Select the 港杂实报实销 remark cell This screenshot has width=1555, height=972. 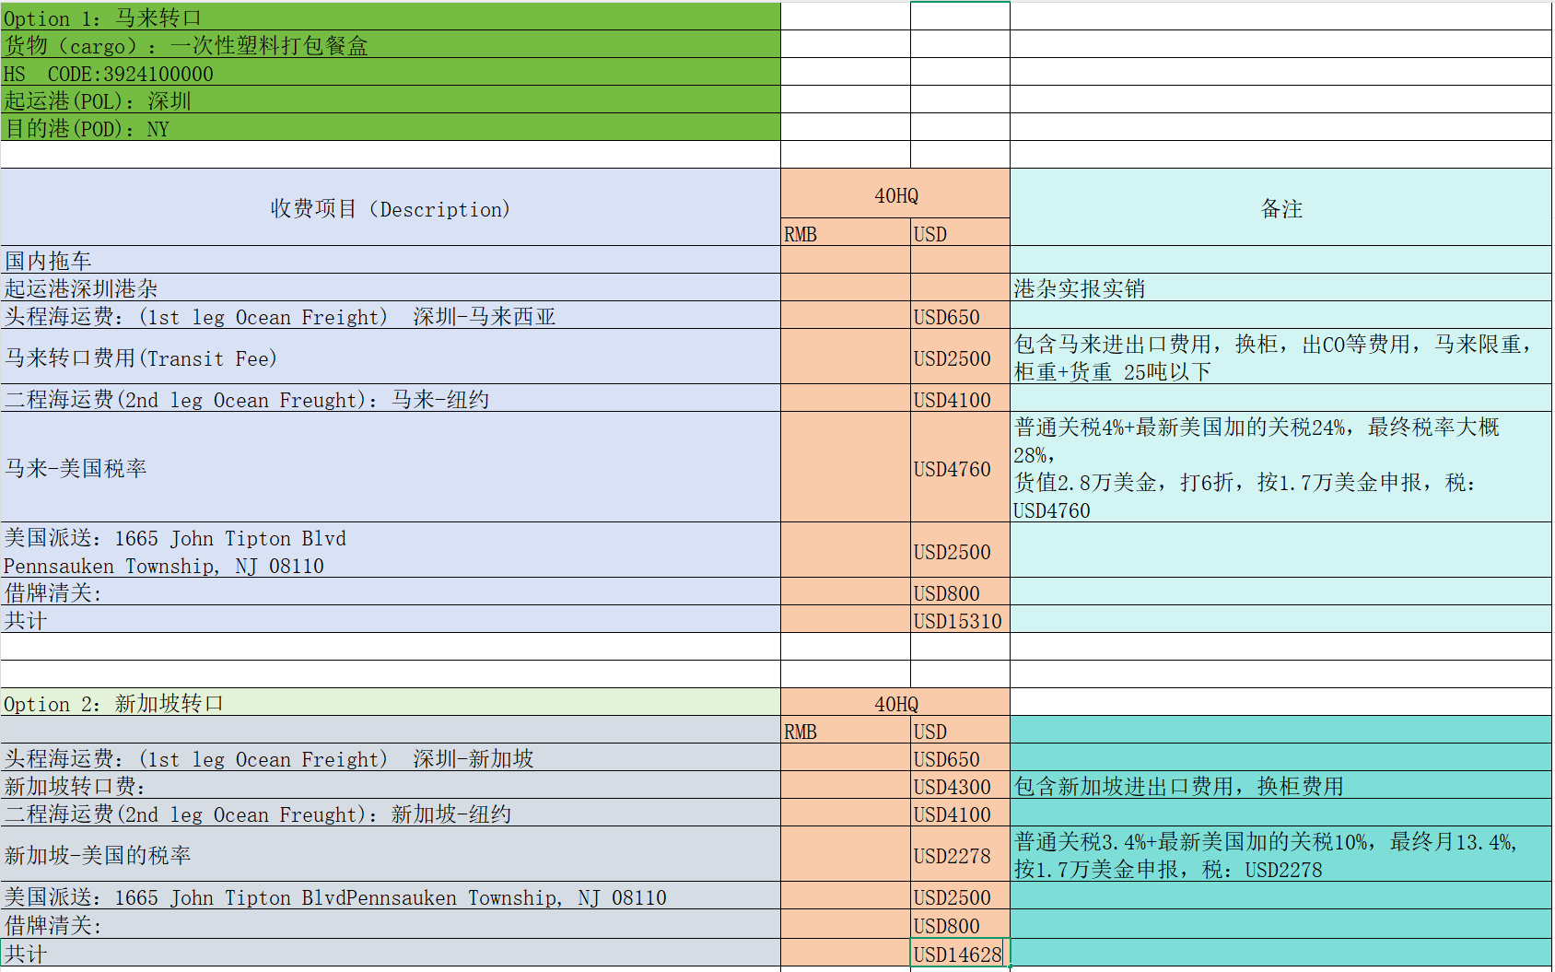1280,288
